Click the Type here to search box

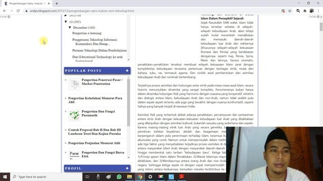(46, 176)
